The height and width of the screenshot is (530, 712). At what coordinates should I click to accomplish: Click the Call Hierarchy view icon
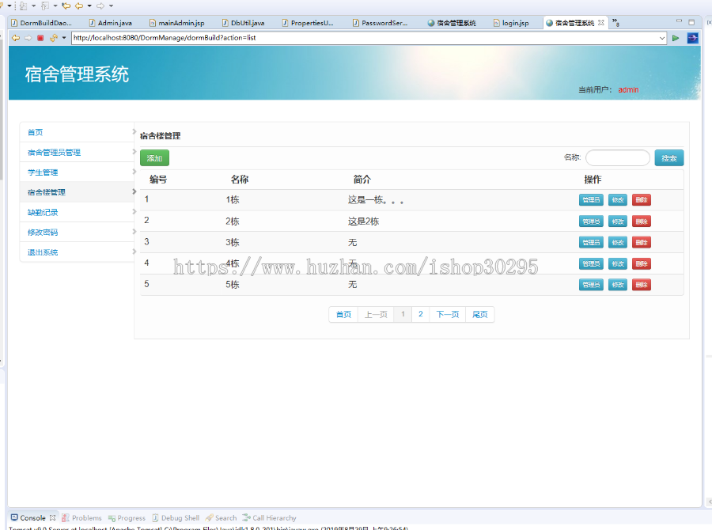(245, 518)
